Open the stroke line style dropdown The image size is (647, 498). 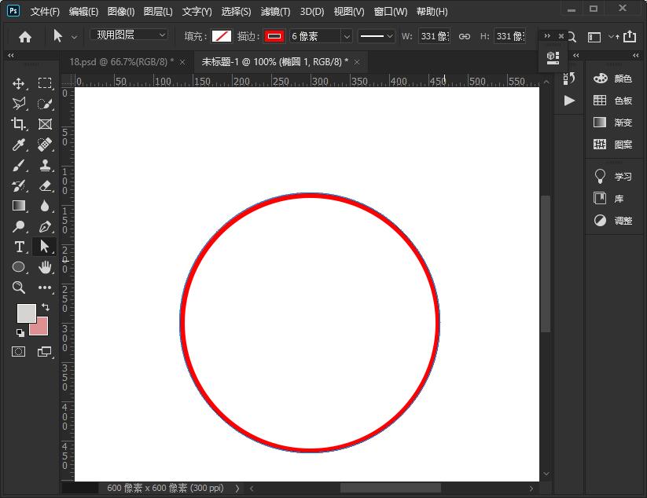click(376, 36)
